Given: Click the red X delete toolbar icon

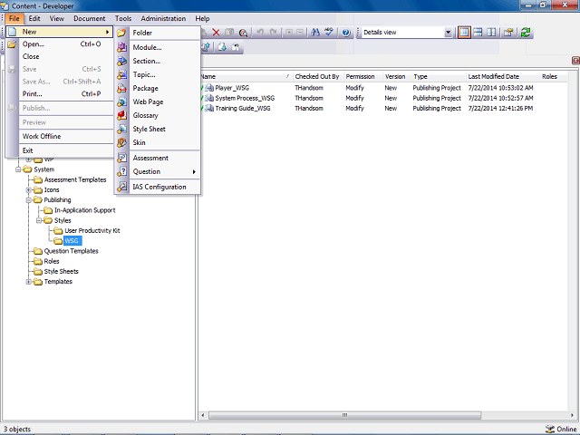Looking at the screenshot, I should pos(216,33).
